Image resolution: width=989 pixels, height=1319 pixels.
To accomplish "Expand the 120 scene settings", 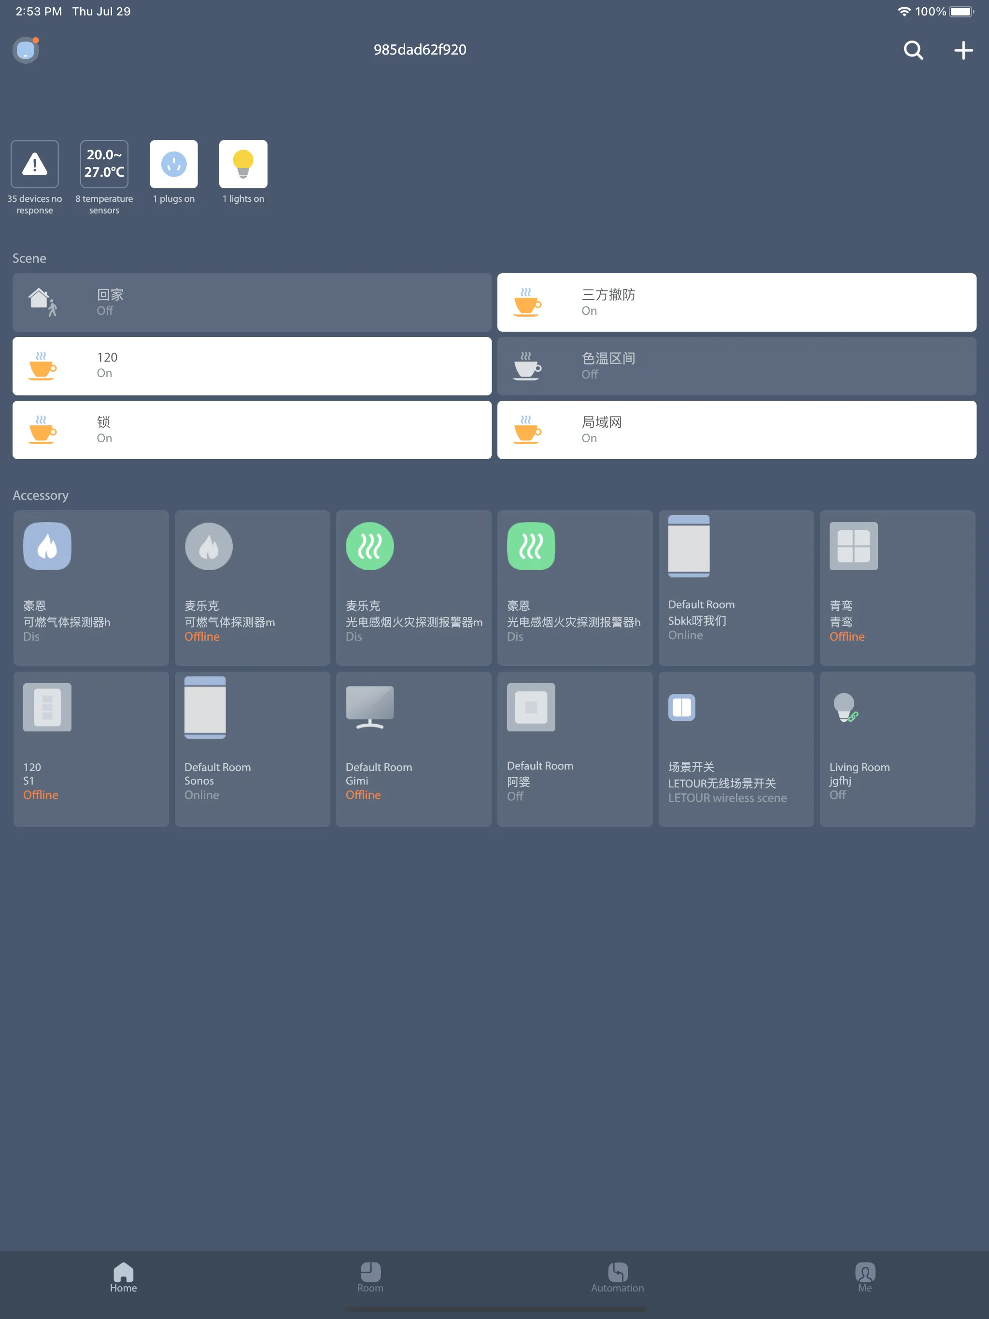I will (252, 365).
